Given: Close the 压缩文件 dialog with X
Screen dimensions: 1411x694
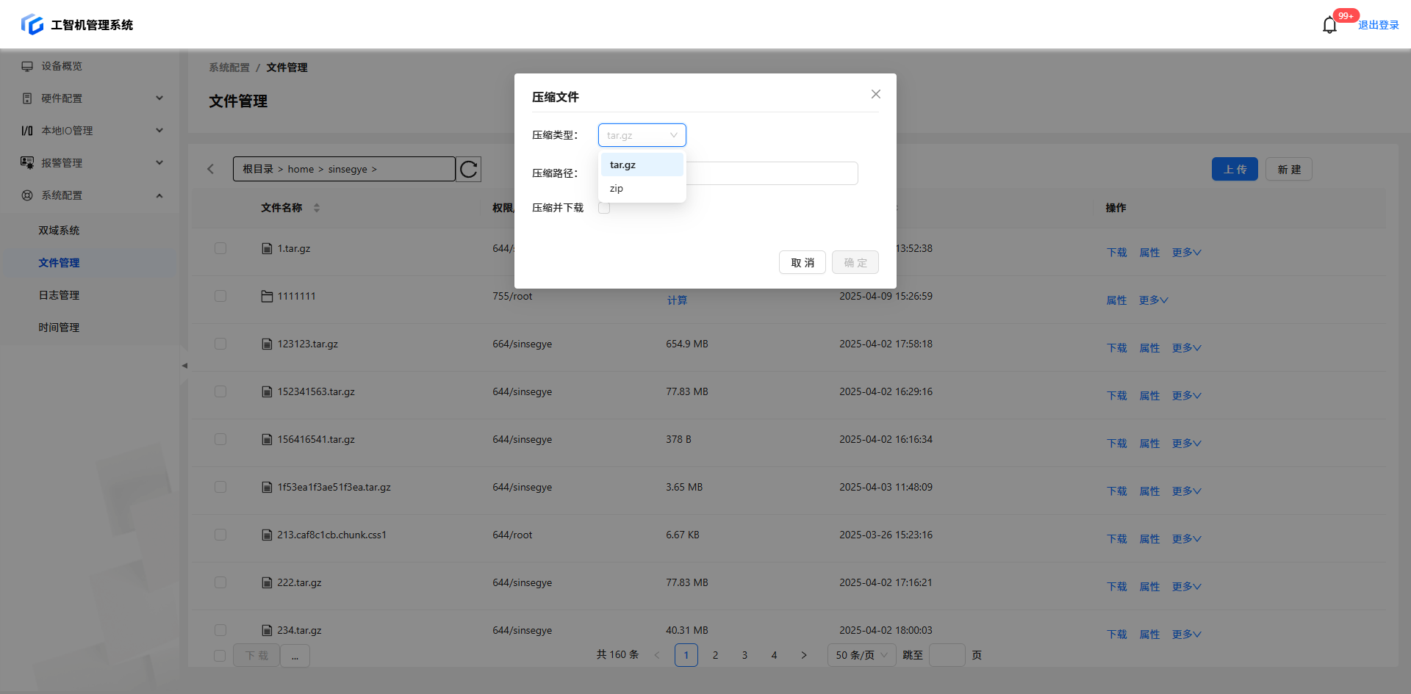Looking at the screenshot, I should point(875,94).
